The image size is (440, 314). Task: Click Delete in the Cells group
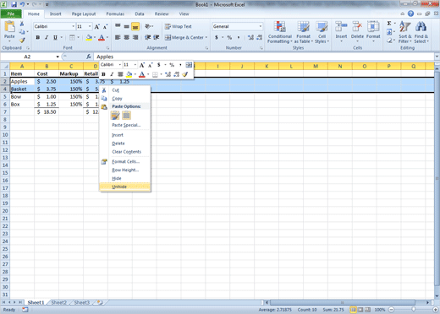tap(357, 32)
